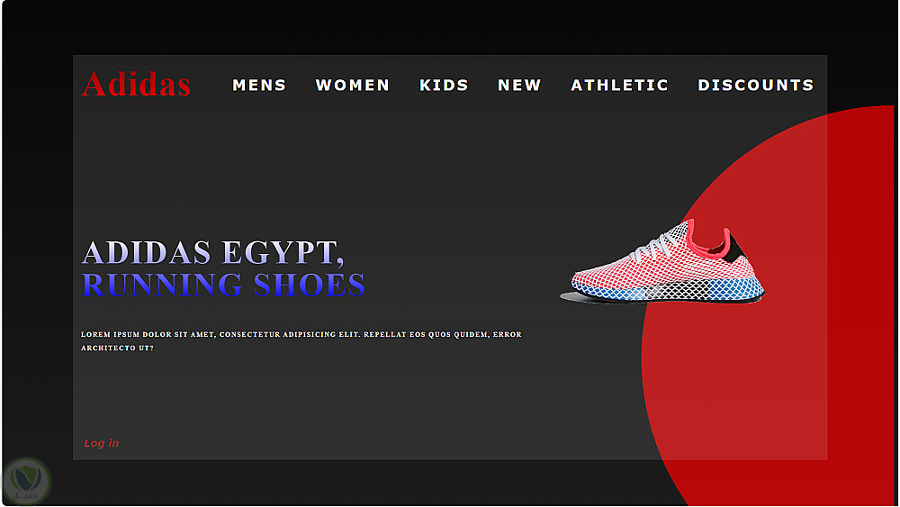Open the MENS navigation item
Screen dimensions: 900x507
(x=259, y=85)
